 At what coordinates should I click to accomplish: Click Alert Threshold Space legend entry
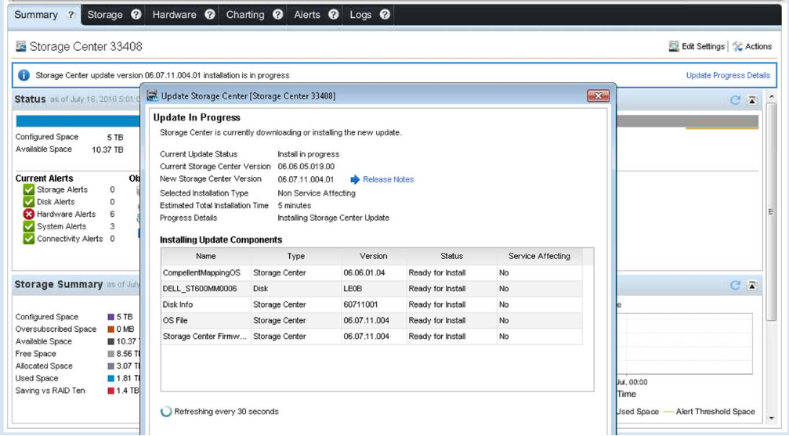[x=710, y=412]
